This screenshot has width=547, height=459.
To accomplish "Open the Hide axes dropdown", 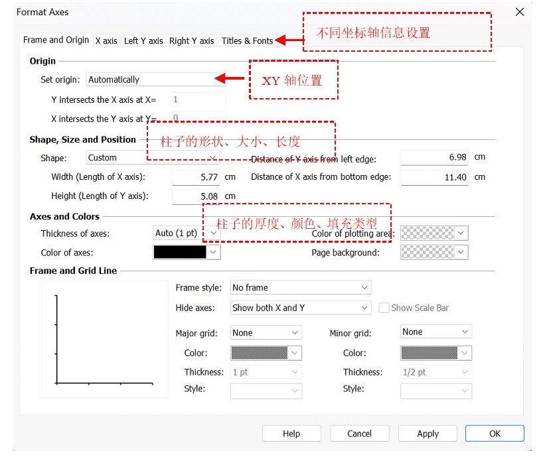I will tap(300, 308).
